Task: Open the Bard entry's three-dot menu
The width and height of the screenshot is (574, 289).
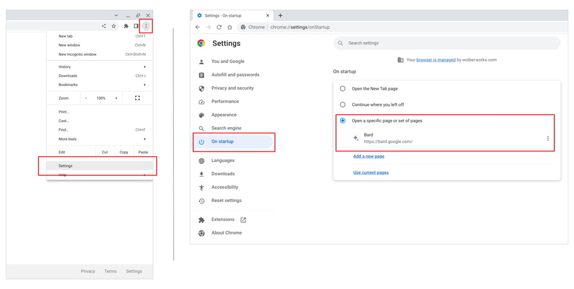Action: coord(548,138)
